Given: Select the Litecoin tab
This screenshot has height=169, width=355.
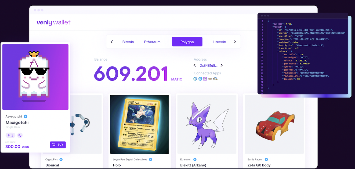Looking at the screenshot, I should coord(219,42).
